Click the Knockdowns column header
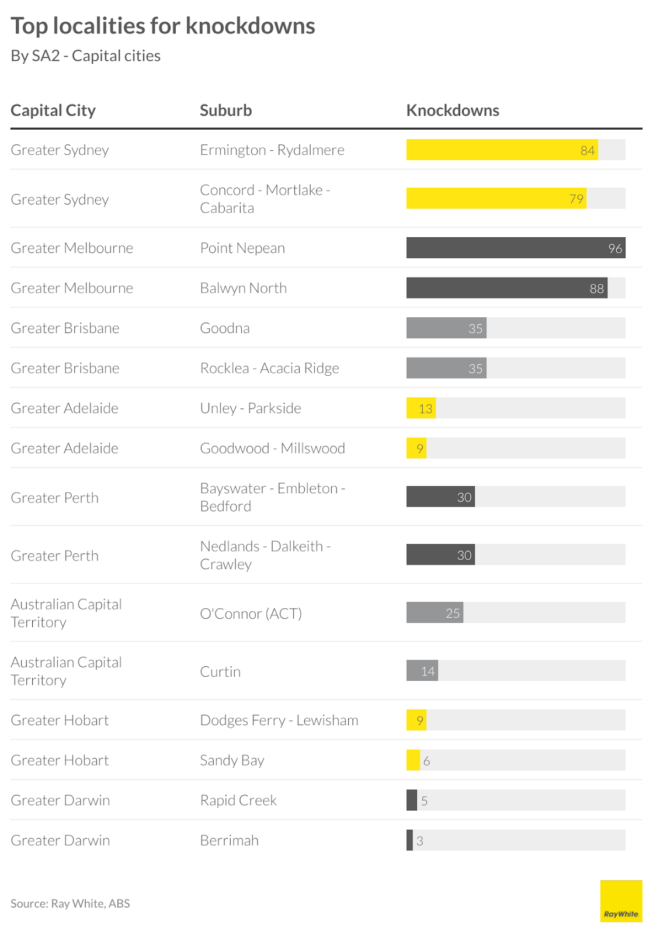This screenshot has width=653, height=935. [453, 110]
